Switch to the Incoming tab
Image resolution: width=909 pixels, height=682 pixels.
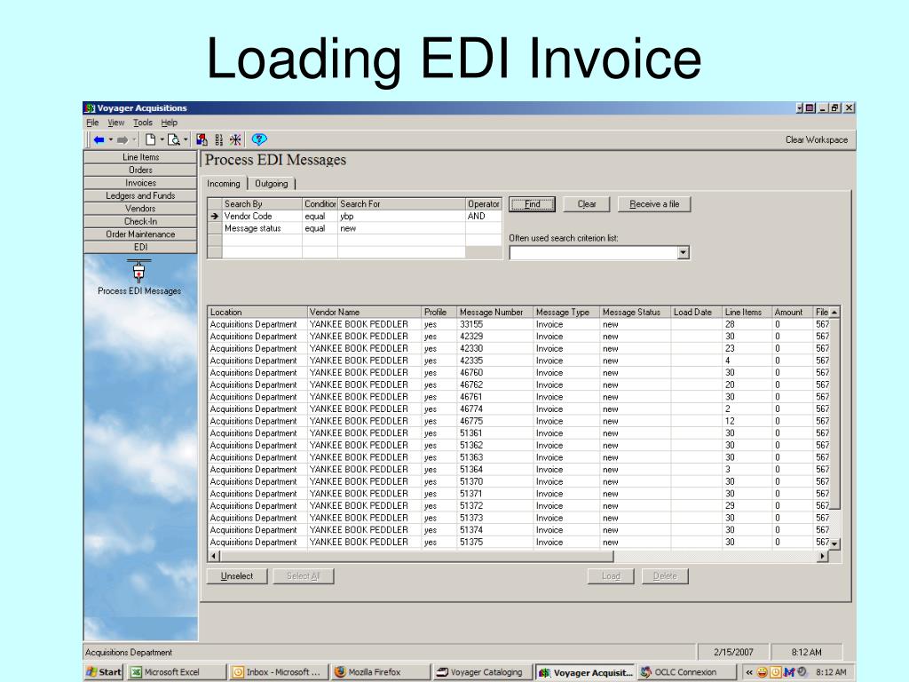point(223,184)
